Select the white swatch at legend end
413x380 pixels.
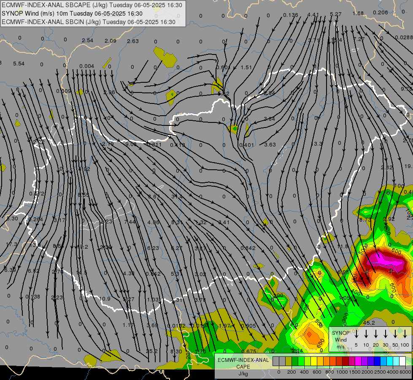(x=402, y=361)
